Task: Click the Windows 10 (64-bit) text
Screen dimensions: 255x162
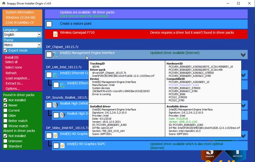Action: [x=21, y=17]
